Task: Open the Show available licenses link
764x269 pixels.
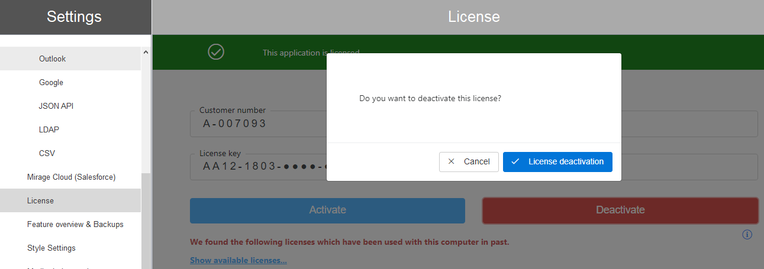Action: click(238, 260)
